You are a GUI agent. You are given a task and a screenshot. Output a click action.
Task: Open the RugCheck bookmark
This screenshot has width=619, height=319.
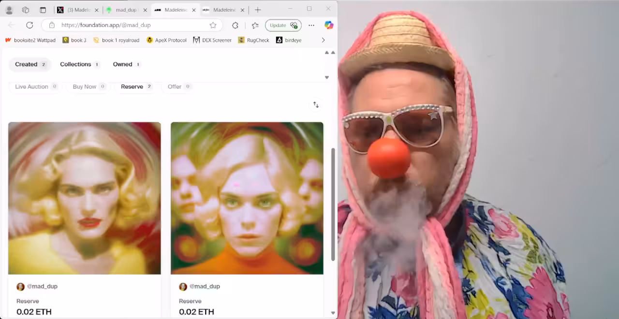click(x=253, y=40)
